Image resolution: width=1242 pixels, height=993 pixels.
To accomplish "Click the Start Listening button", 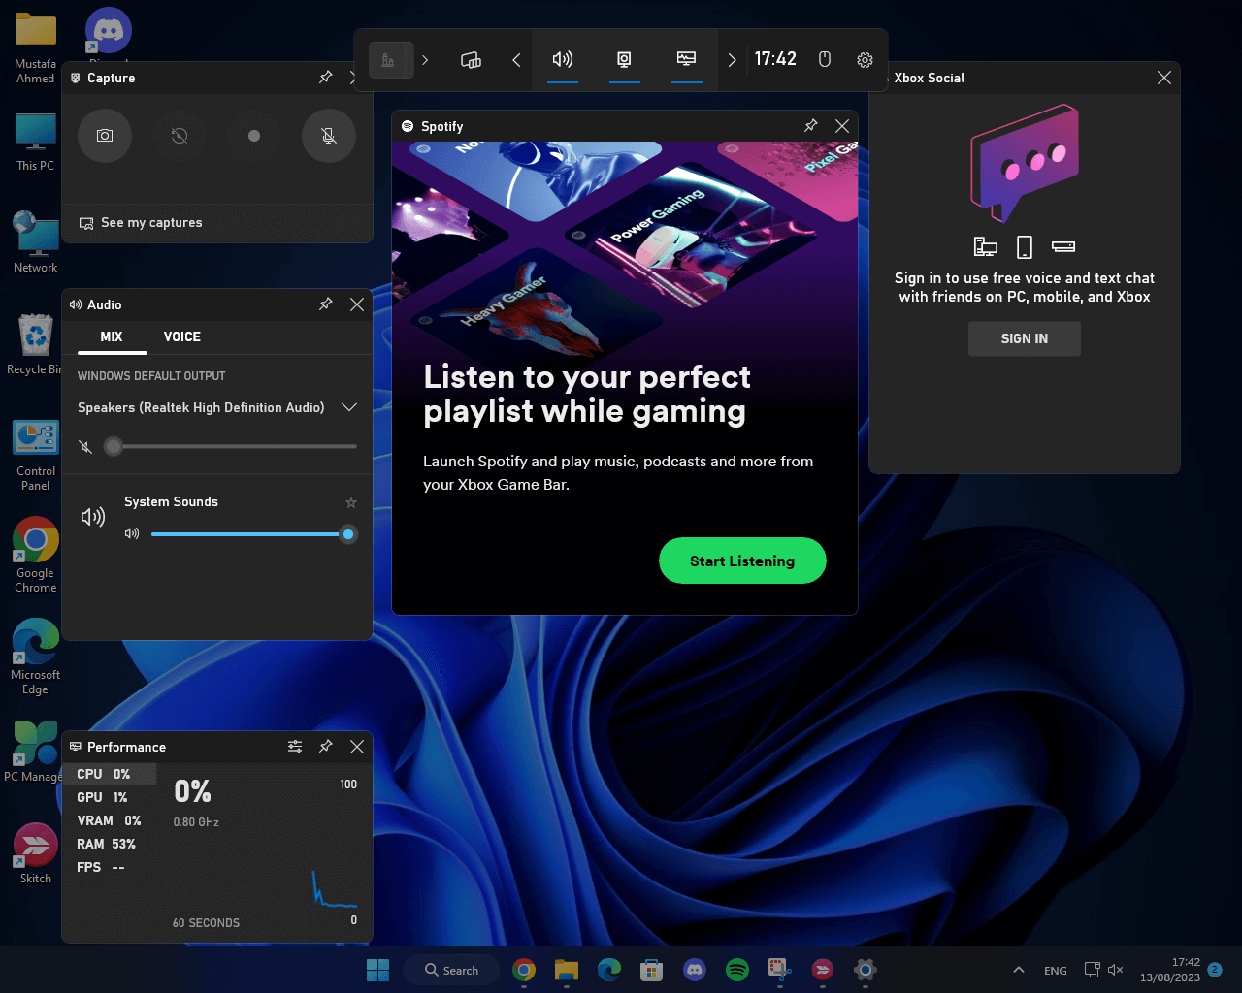I will tap(742, 561).
